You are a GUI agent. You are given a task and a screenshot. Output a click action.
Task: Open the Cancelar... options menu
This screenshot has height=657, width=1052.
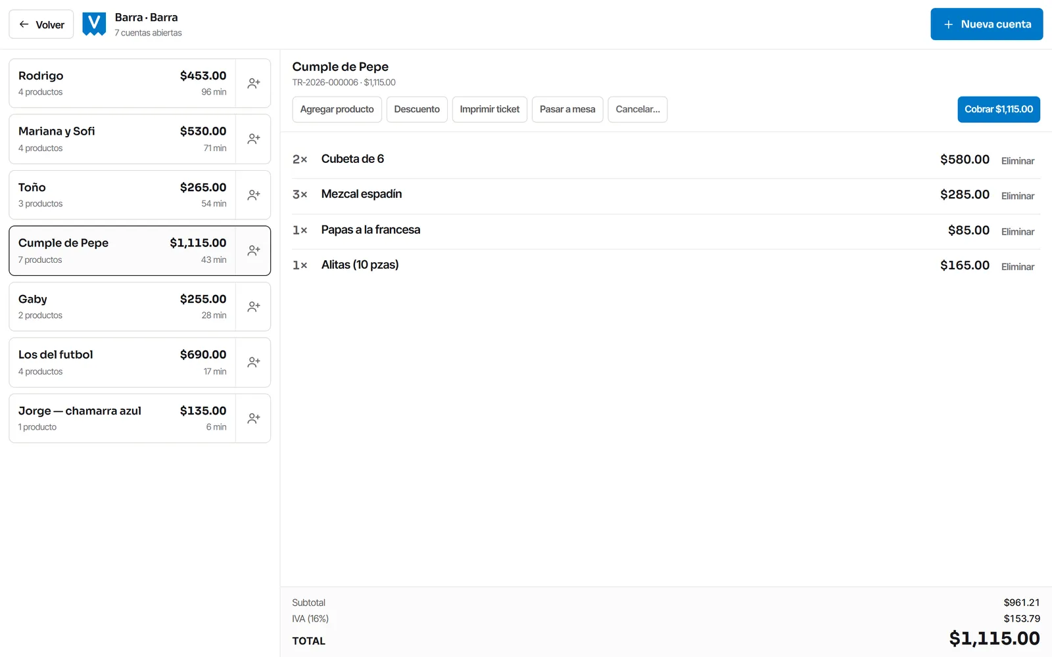click(x=638, y=110)
